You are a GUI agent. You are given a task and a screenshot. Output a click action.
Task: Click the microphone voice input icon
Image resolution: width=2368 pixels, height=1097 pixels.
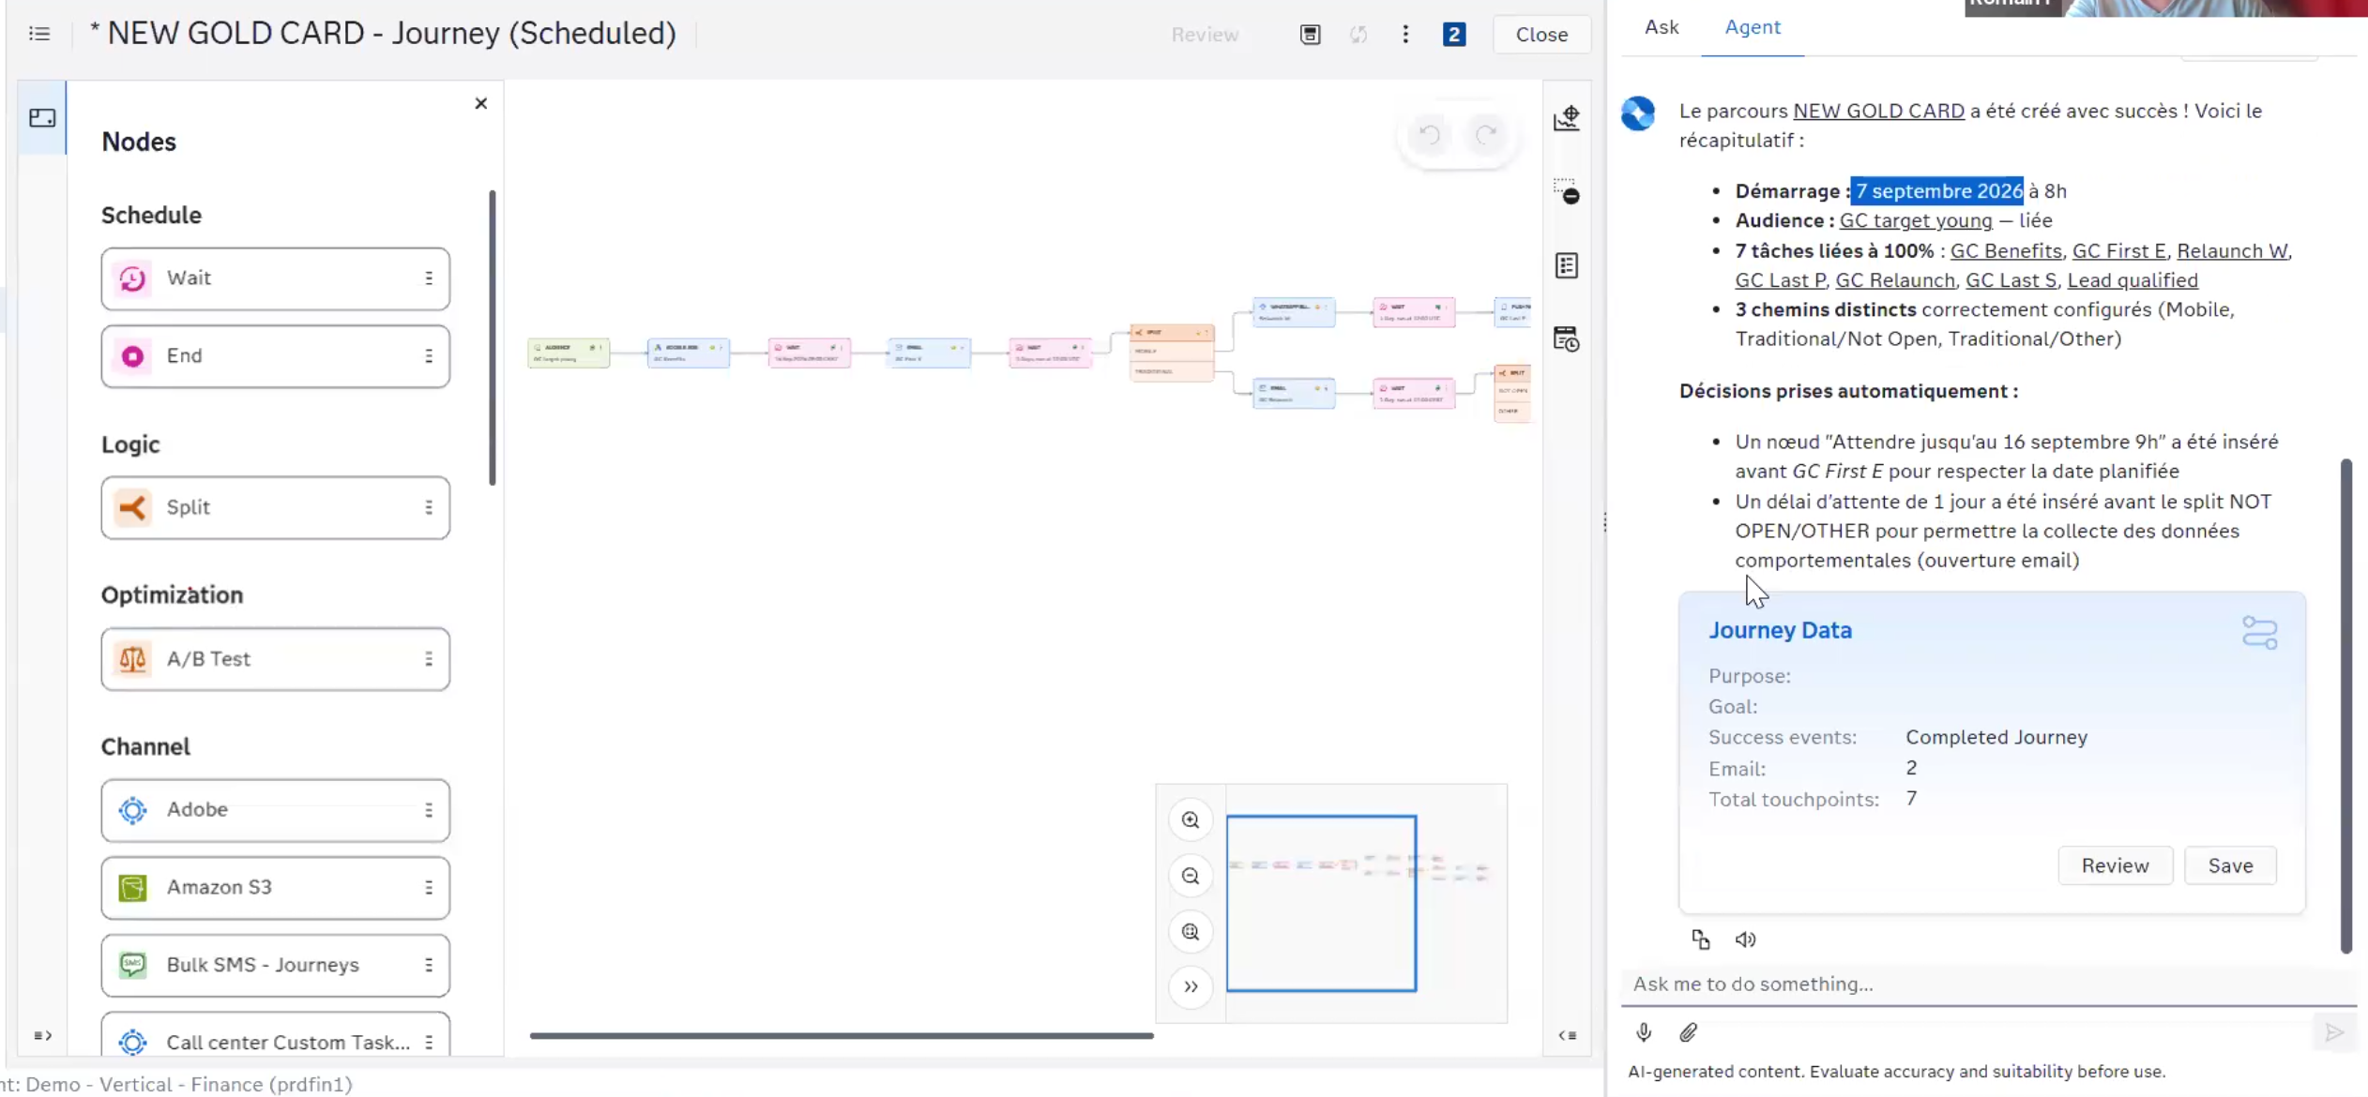(1644, 1032)
